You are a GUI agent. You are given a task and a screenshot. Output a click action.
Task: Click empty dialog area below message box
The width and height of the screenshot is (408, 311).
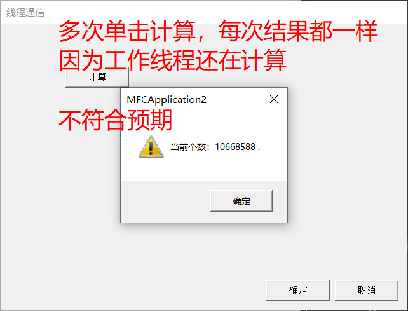[x=182, y=255]
